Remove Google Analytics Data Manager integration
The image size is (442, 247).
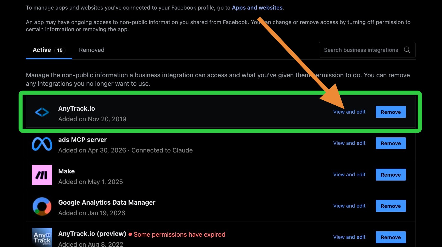[391, 206]
